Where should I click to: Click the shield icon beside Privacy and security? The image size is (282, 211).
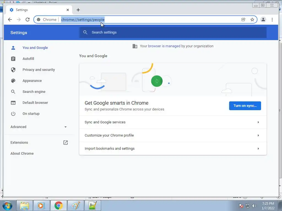[x=13, y=70]
